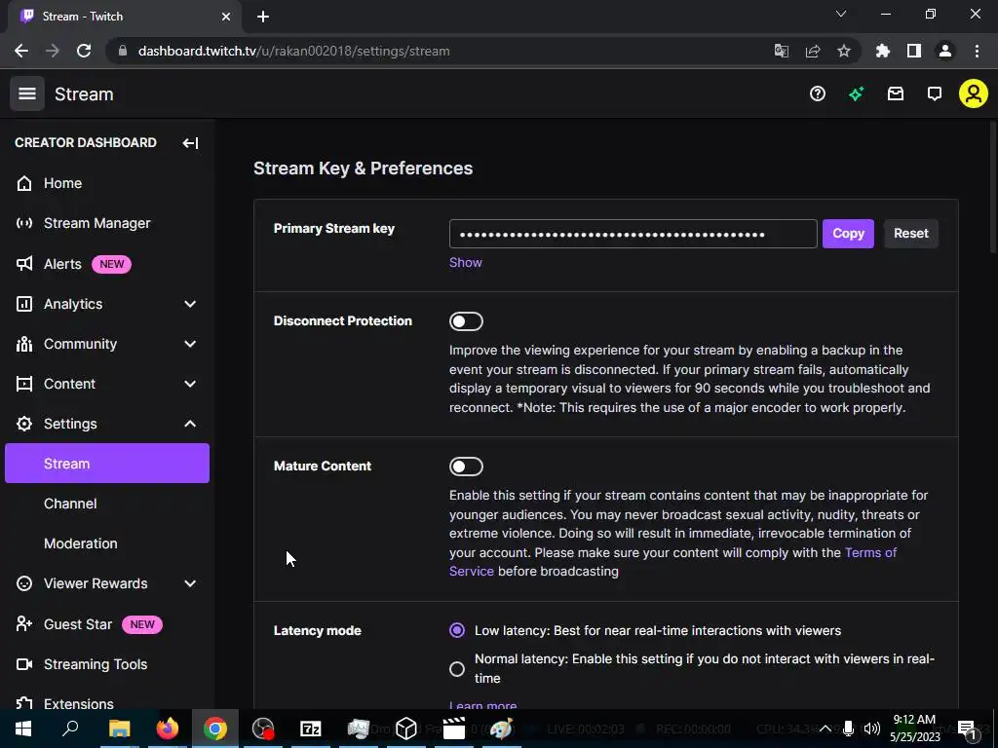Show hidden system tray icons
Screen dimensions: 998x748
[825, 729]
